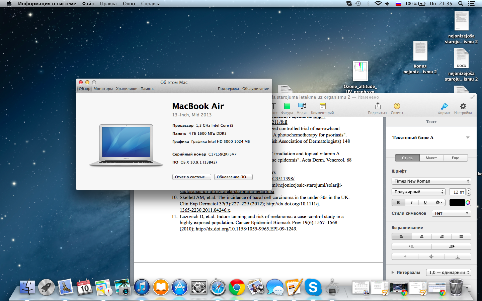Insert Shape with green square icon
482x301 pixels.
coord(287,106)
